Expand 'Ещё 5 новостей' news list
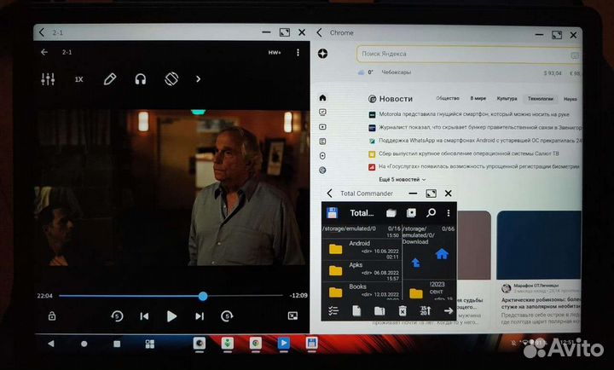The height and width of the screenshot is (370, 614). pos(400,180)
